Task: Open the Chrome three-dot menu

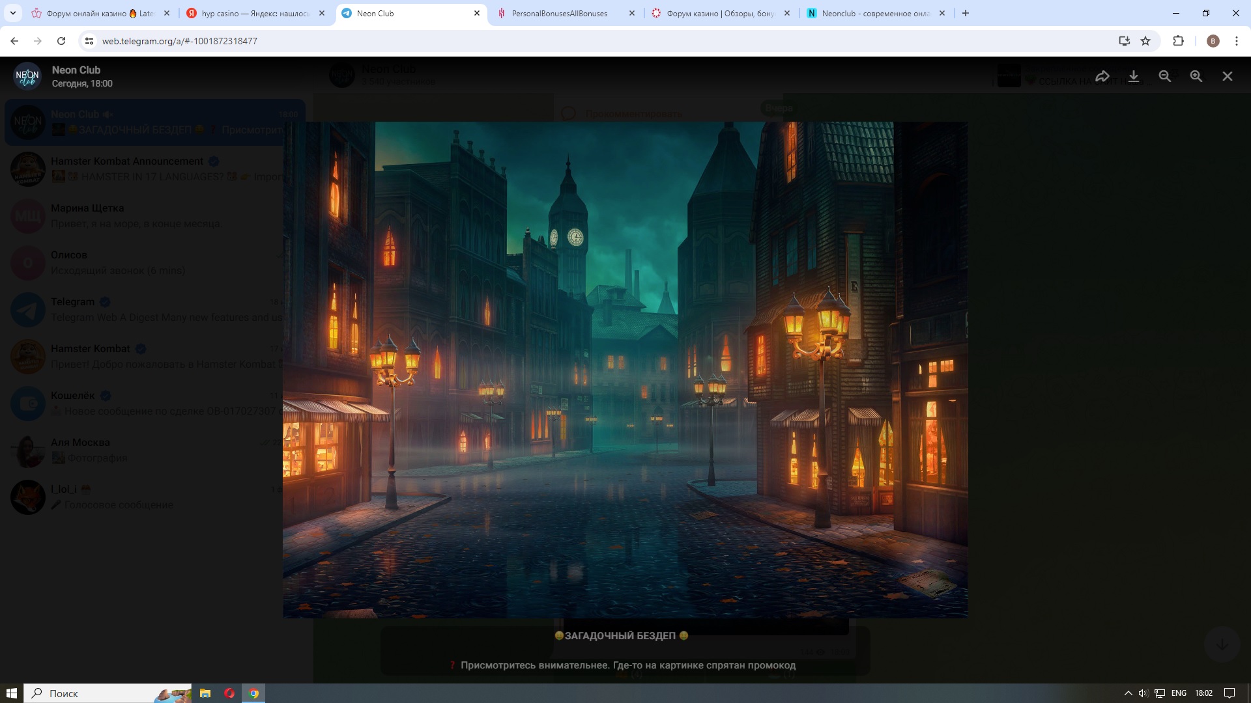Action: pyautogui.click(x=1237, y=41)
